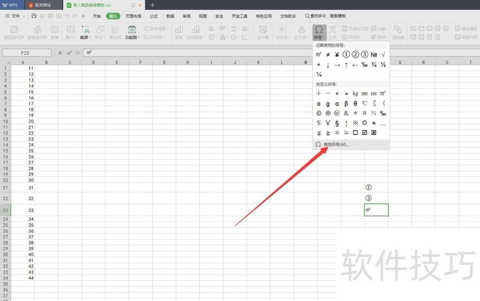The height and width of the screenshot is (301, 480).
Task: Insert the ® registered symbol
Action: click(328, 113)
